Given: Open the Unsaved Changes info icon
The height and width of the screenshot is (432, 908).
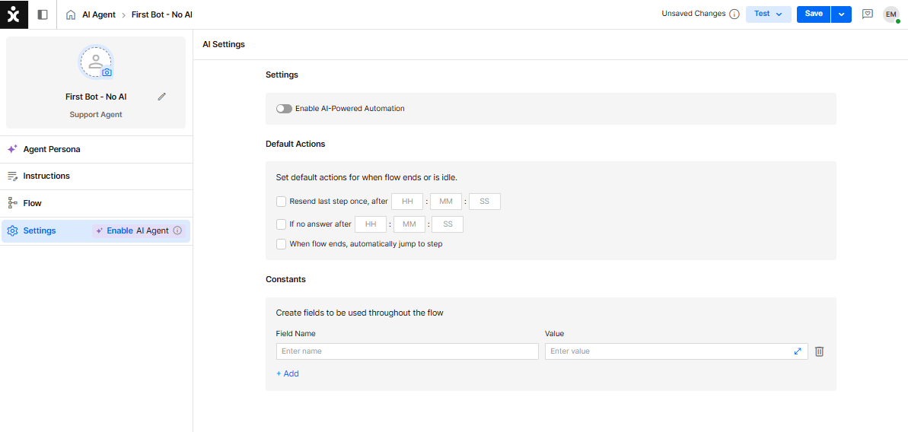Looking at the screenshot, I should click(x=734, y=14).
